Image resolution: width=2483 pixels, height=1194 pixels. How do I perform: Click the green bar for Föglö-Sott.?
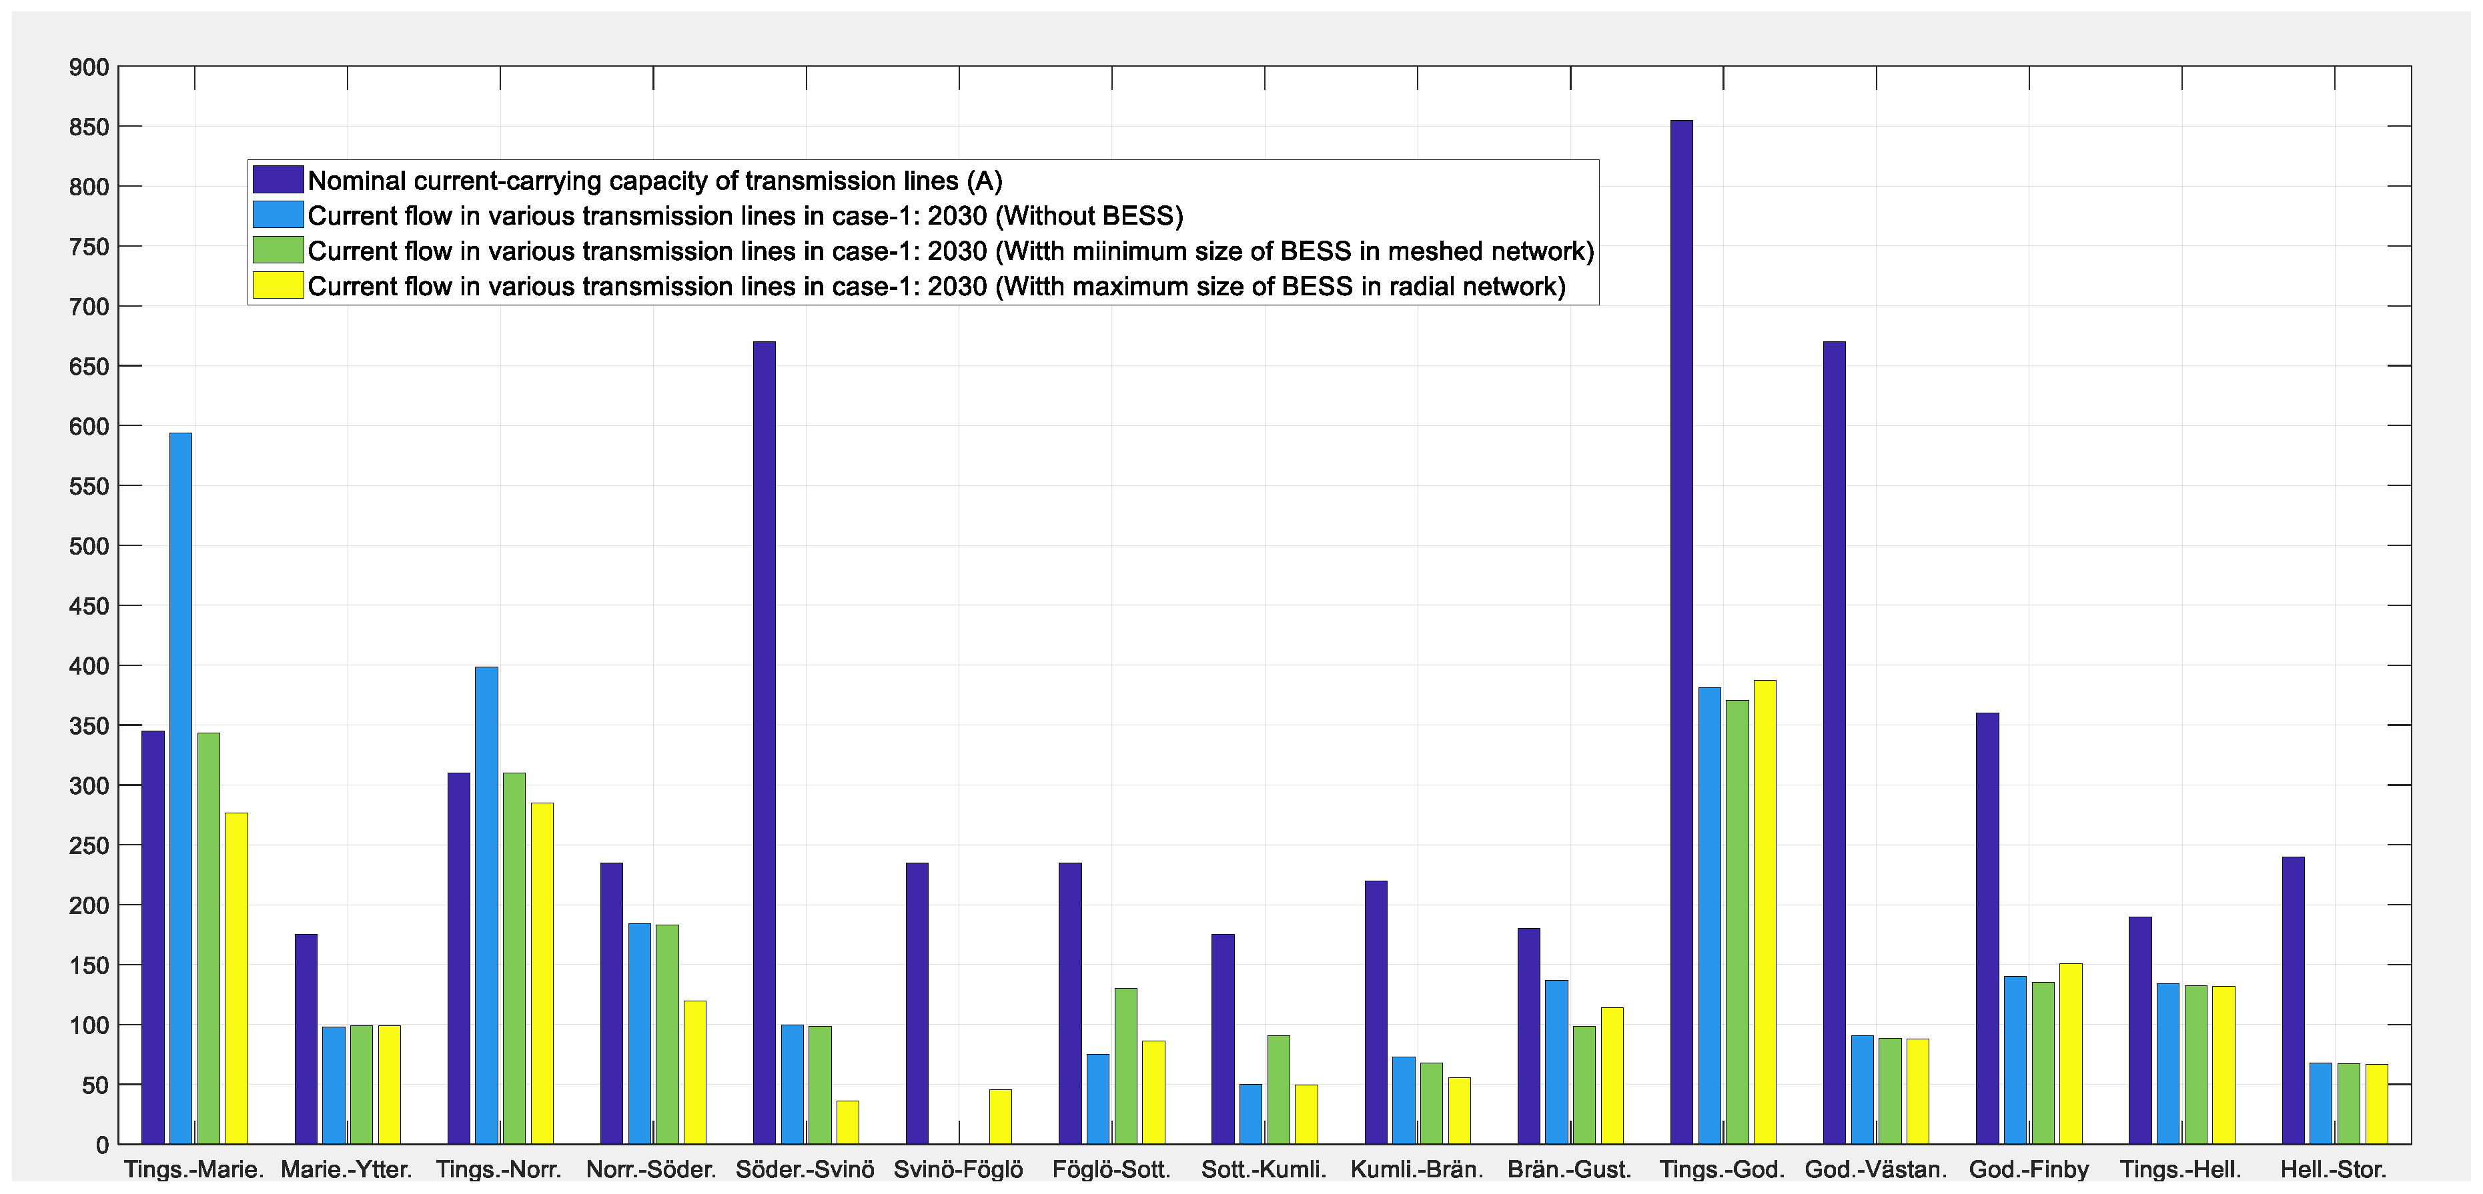[1126, 1065]
